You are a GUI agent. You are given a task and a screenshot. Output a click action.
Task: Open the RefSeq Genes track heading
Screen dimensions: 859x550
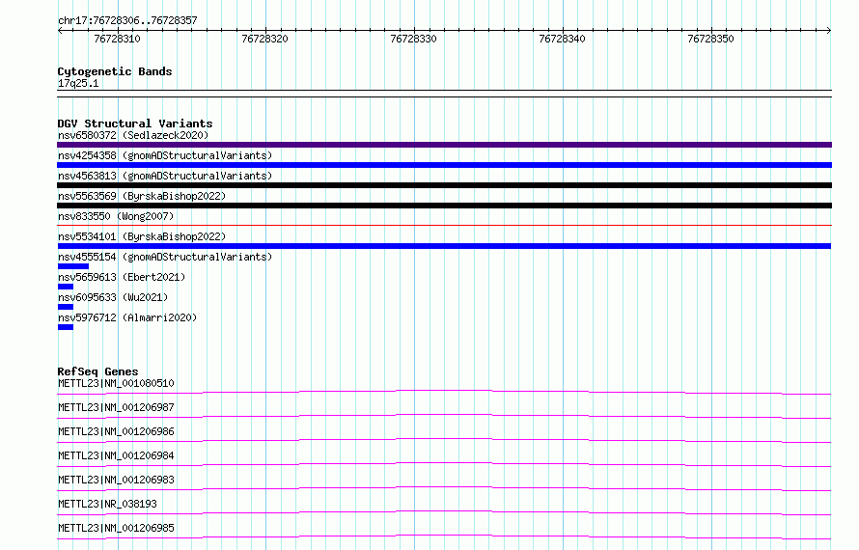click(97, 371)
